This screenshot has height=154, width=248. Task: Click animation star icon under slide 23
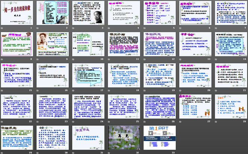(x=38, y=121)
